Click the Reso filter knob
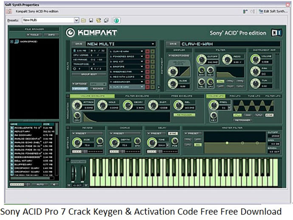This screenshot has width=293, height=220. coord(227,59)
